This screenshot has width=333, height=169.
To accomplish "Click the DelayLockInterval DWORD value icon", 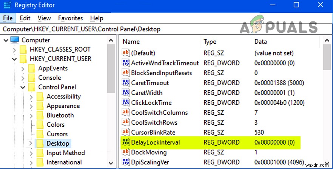I will tap(126, 142).
